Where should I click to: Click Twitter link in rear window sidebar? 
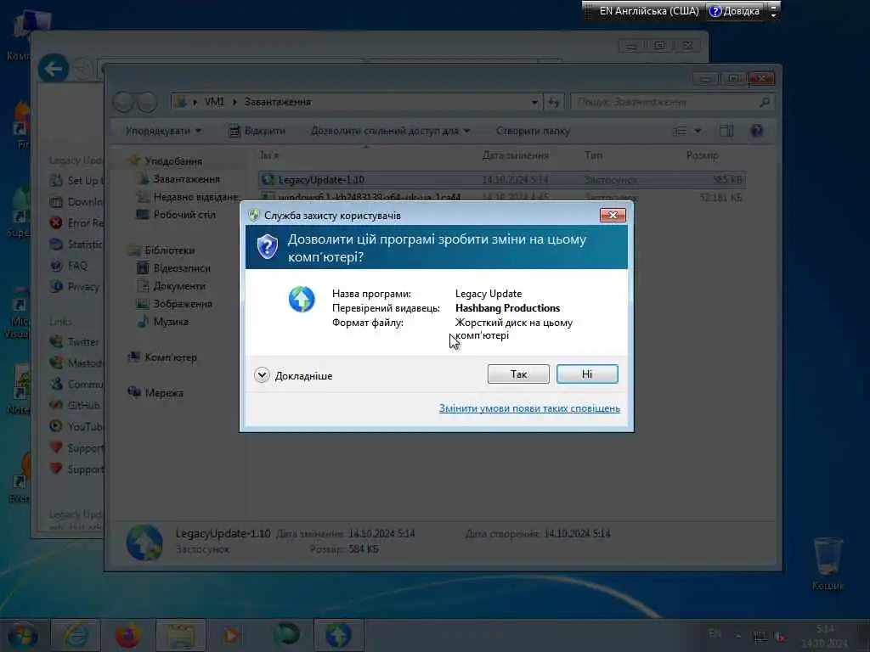(x=82, y=342)
